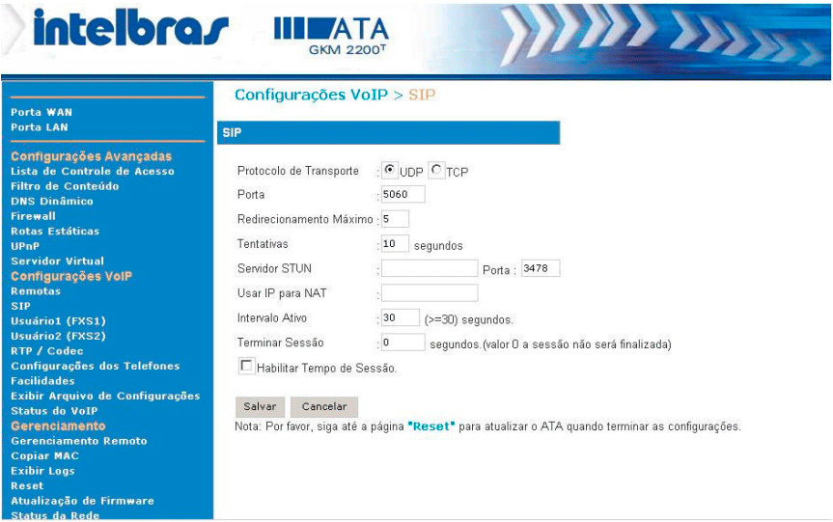The height and width of the screenshot is (522, 833).
Task: Select the TCP transport protocol radio button
Action: (436, 170)
